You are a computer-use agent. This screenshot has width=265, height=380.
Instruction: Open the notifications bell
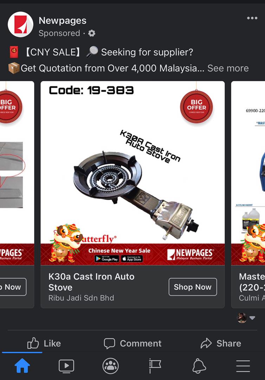(199, 366)
